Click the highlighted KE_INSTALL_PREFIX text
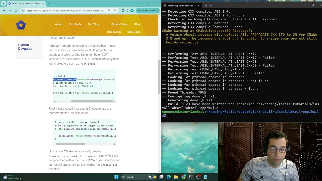Image resolution: width=322 pixels, height=181 pixels. point(65,79)
